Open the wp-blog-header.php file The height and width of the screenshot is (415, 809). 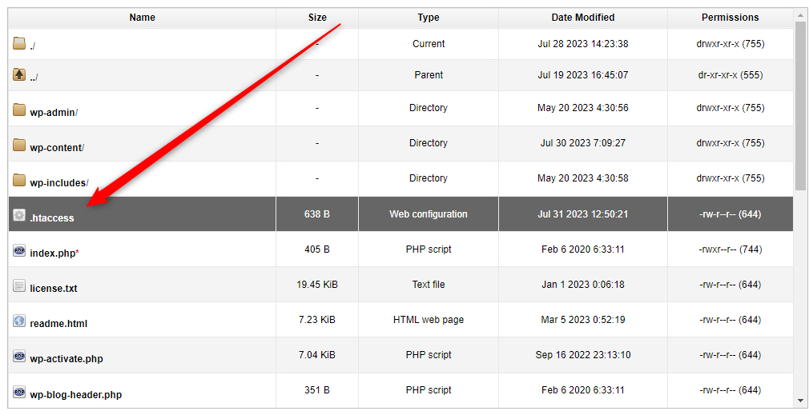coord(76,395)
